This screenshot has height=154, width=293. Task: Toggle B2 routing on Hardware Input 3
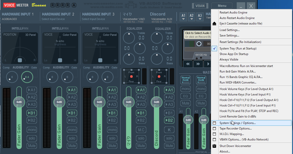pos(112,120)
